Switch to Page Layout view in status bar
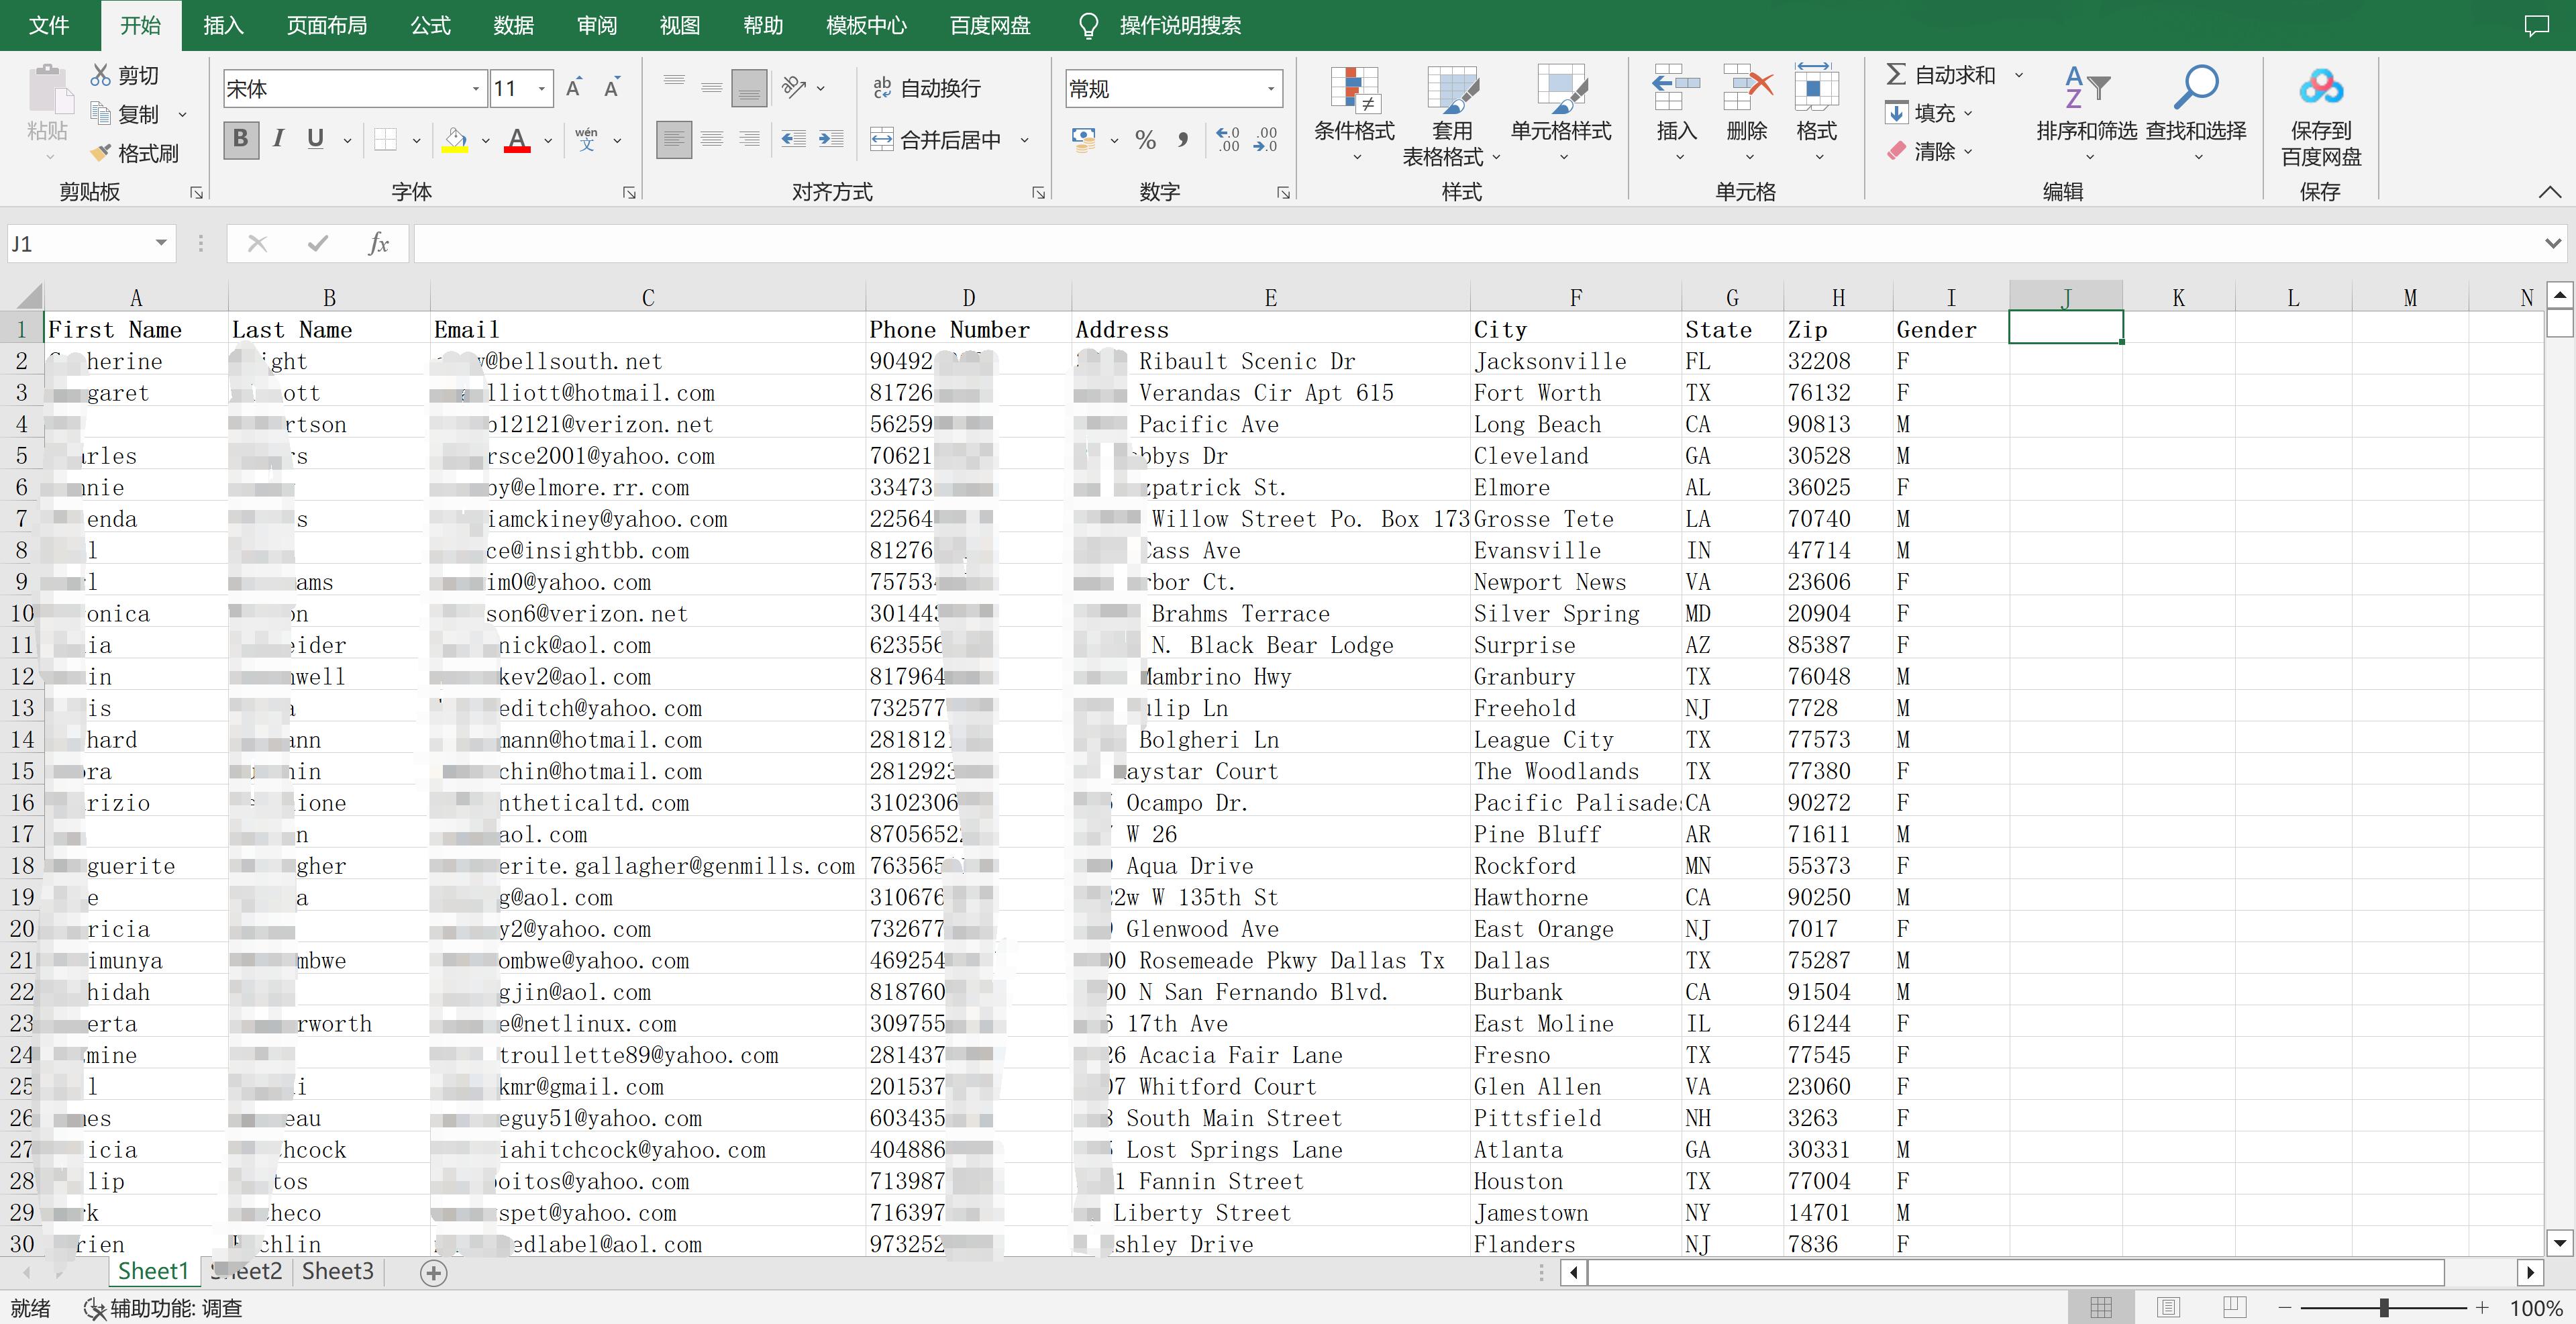The image size is (2576, 1324). [2168, 1307]
